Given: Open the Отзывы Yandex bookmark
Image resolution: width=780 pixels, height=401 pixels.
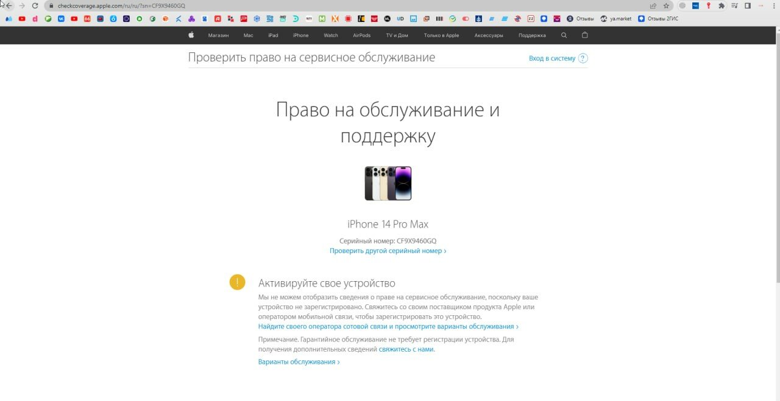Looking at the screenshot, I should point(580,19).
